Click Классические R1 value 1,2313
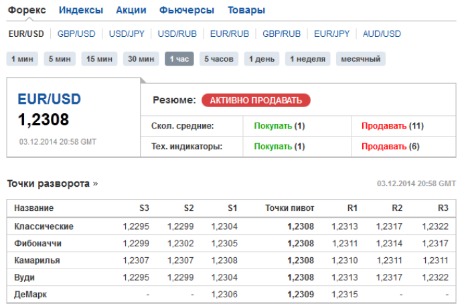 (x=344, y=226)
